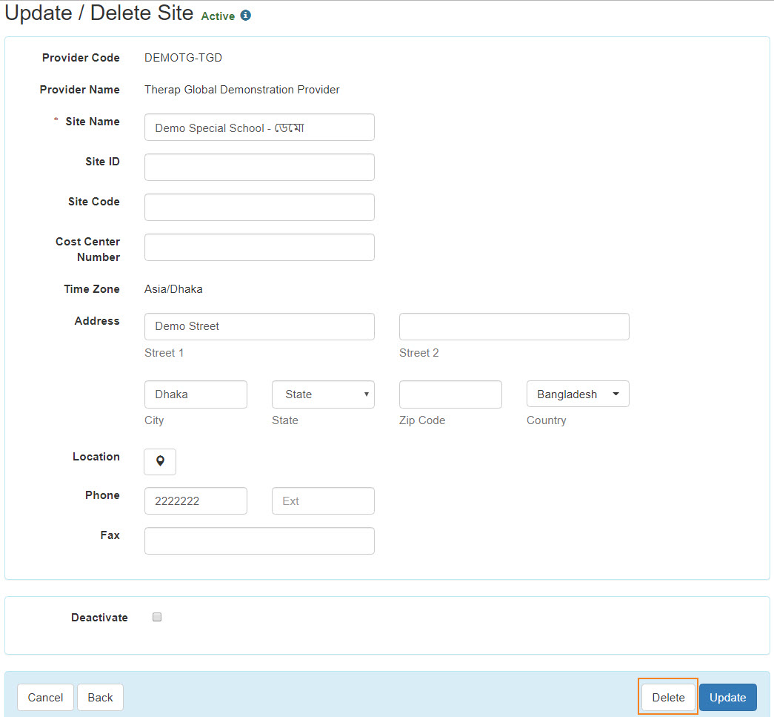Click the Location label
774x717 pixels.
[96, 457]
